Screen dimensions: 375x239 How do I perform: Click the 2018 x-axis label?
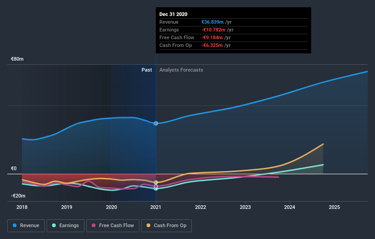pos(22,207)
